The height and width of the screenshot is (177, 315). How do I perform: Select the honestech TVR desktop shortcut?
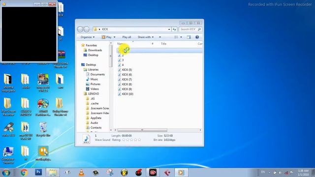click(x=43, y=83)
